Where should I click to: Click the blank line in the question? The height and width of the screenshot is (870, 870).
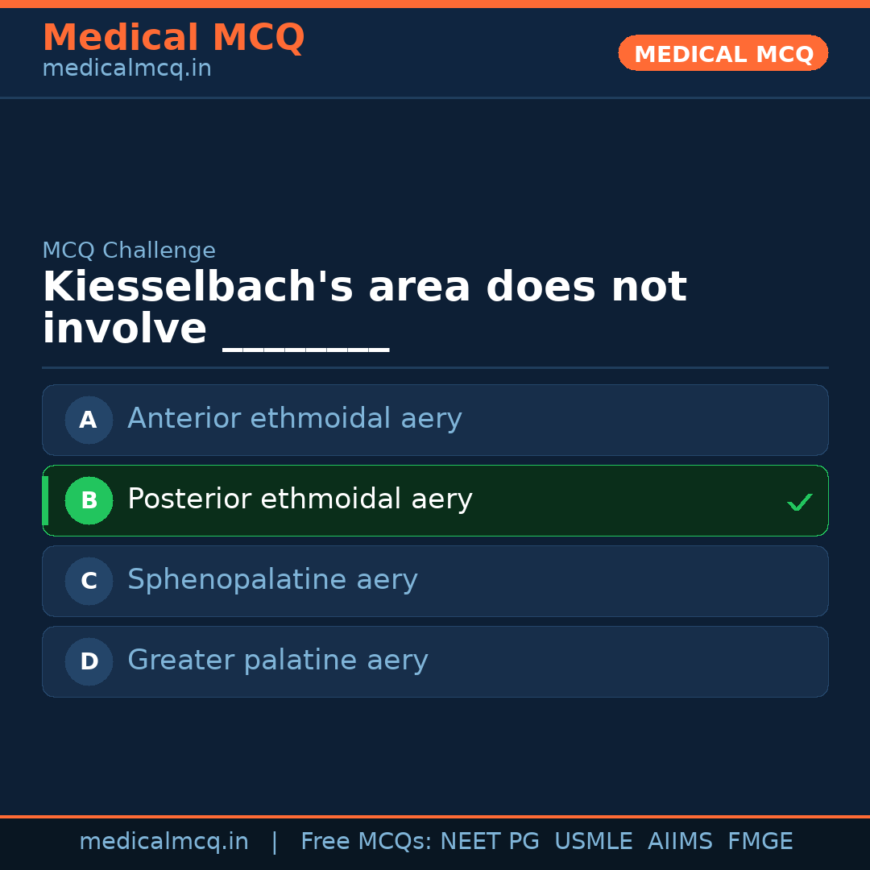pyautogui.click(x=305, y=338)
